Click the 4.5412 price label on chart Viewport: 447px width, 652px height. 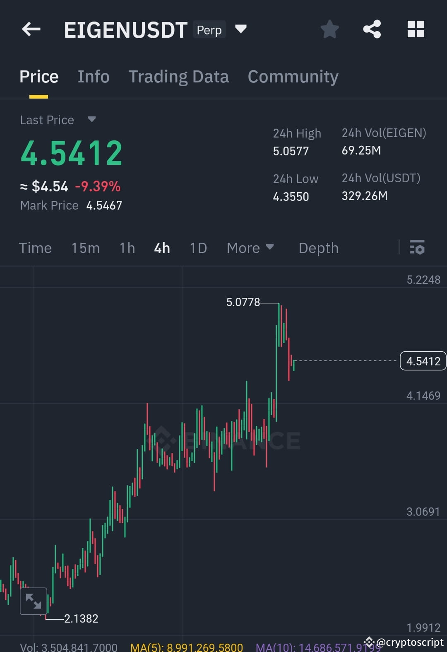click(423, 361)
